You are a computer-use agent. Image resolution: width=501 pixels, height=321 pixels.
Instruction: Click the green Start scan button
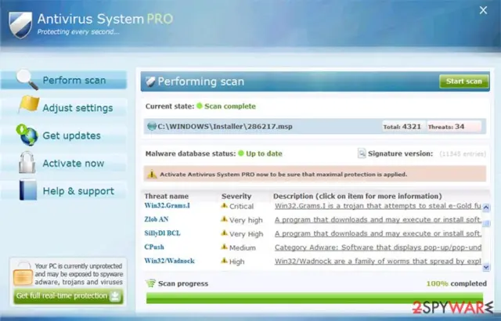464,81
